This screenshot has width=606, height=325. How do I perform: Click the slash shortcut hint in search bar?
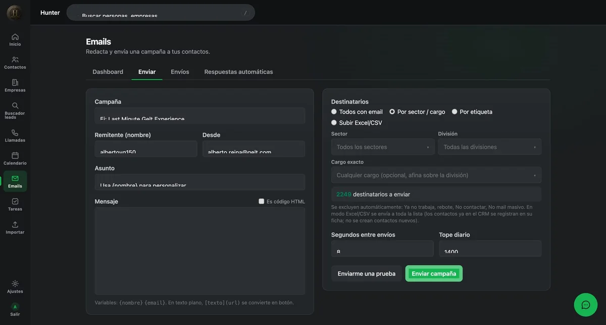(x=245, y=13)
